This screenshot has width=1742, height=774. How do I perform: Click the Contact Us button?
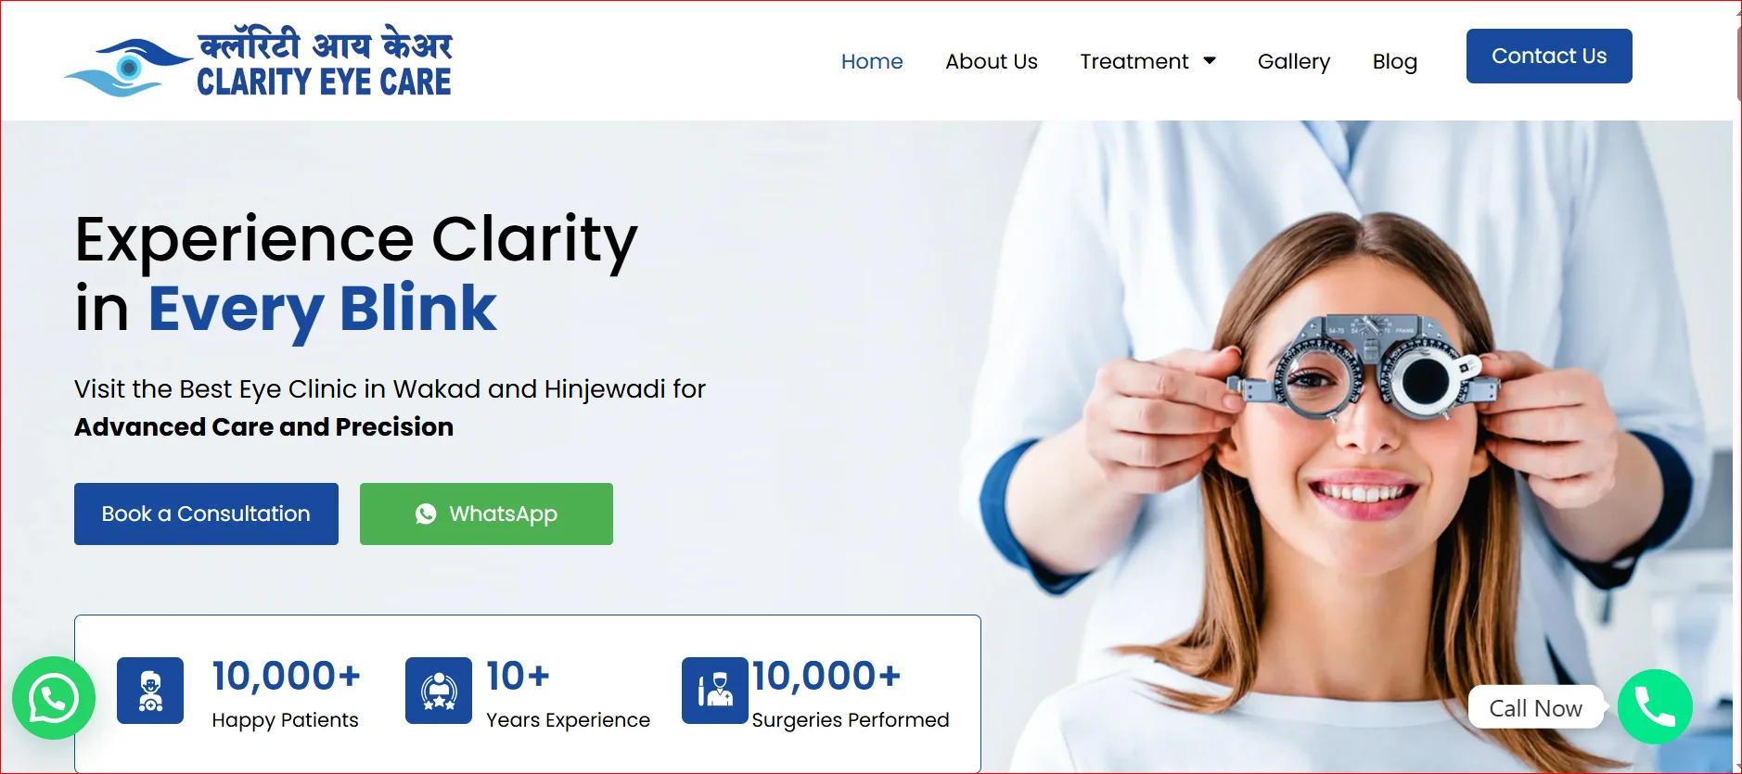coord(1549,56)
